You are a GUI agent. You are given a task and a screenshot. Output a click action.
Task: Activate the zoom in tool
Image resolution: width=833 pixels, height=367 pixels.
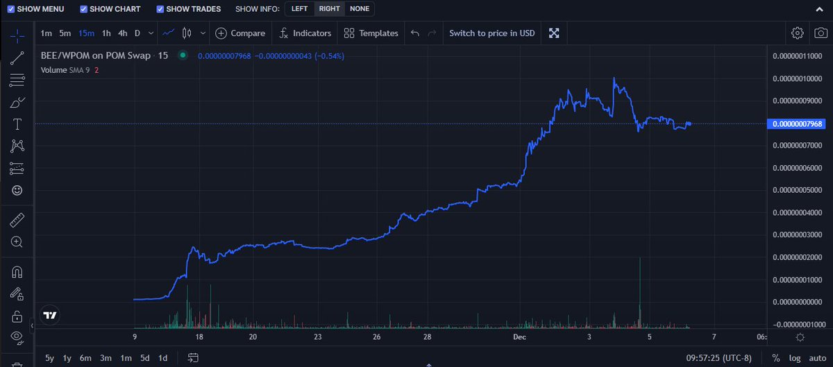17,242
